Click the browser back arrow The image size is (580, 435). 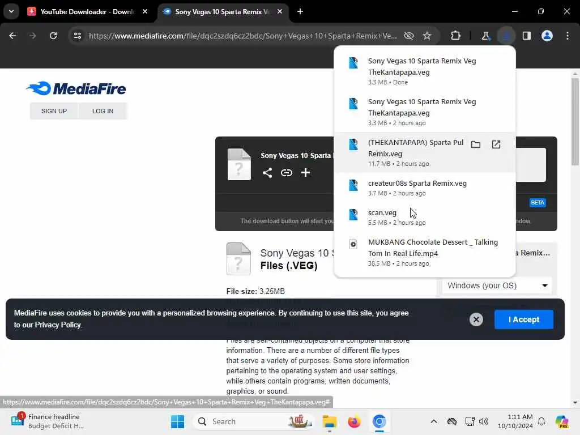point(12,36)
